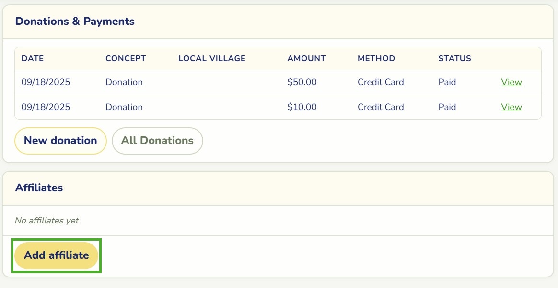This screenshot has width=558, height=288.
Task: Select the Affiliates section heading
Action: pyautogui.click(x=39, y=188)
